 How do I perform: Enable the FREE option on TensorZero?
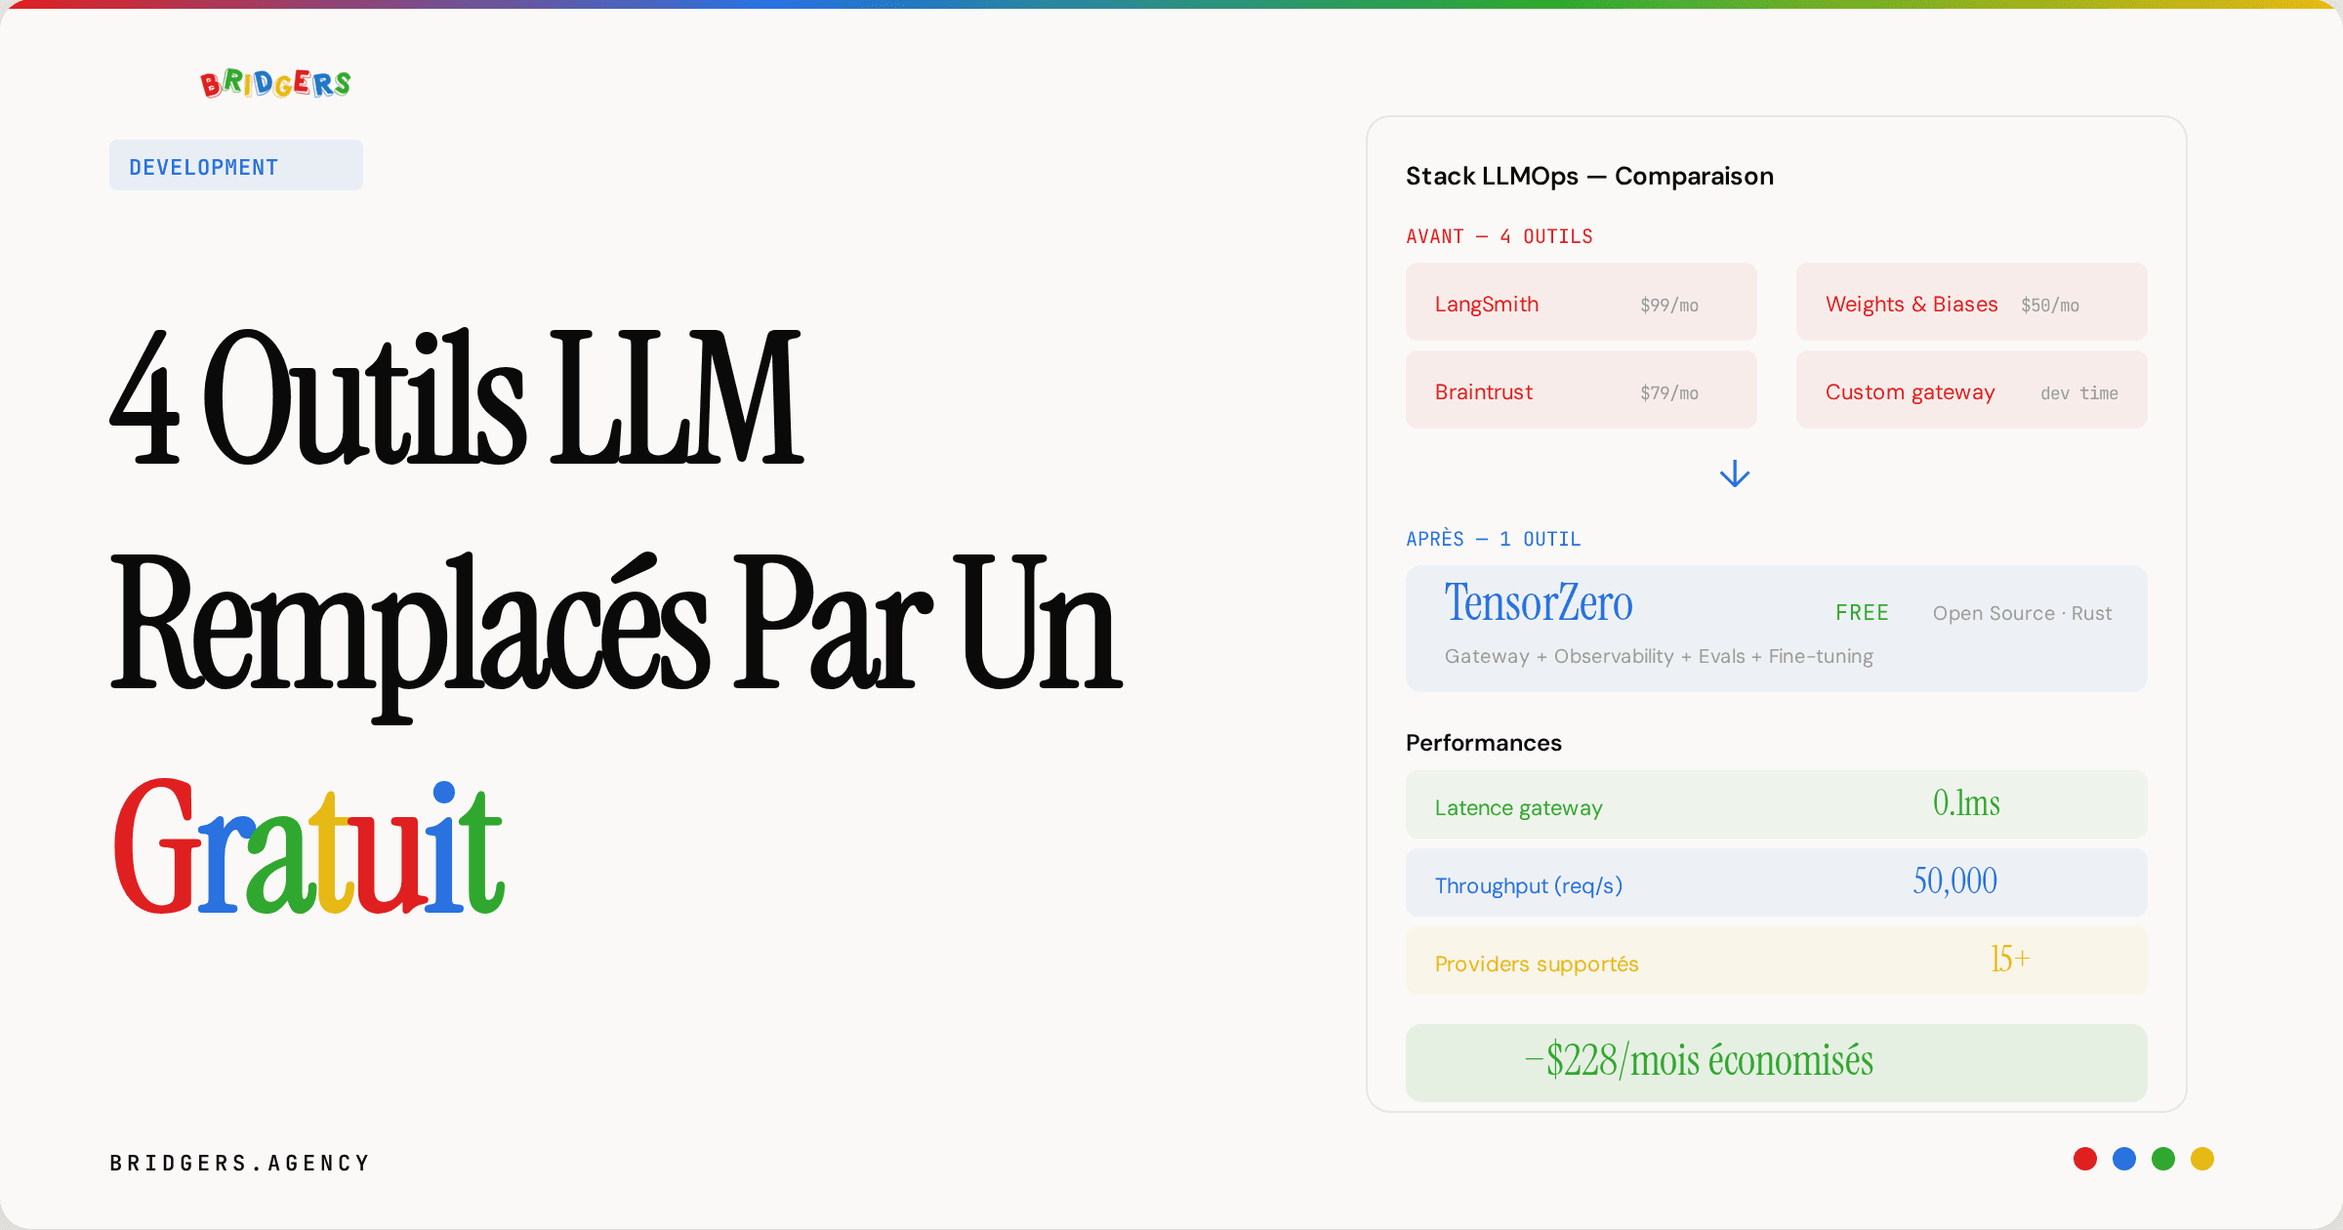coord(1861,612)
